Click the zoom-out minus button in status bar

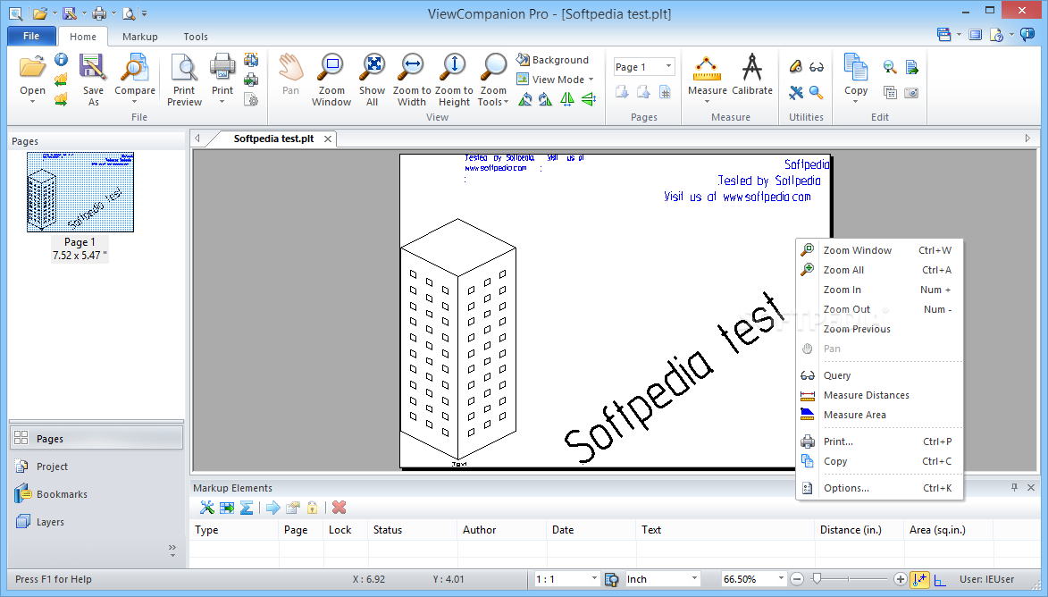[797, 579]
